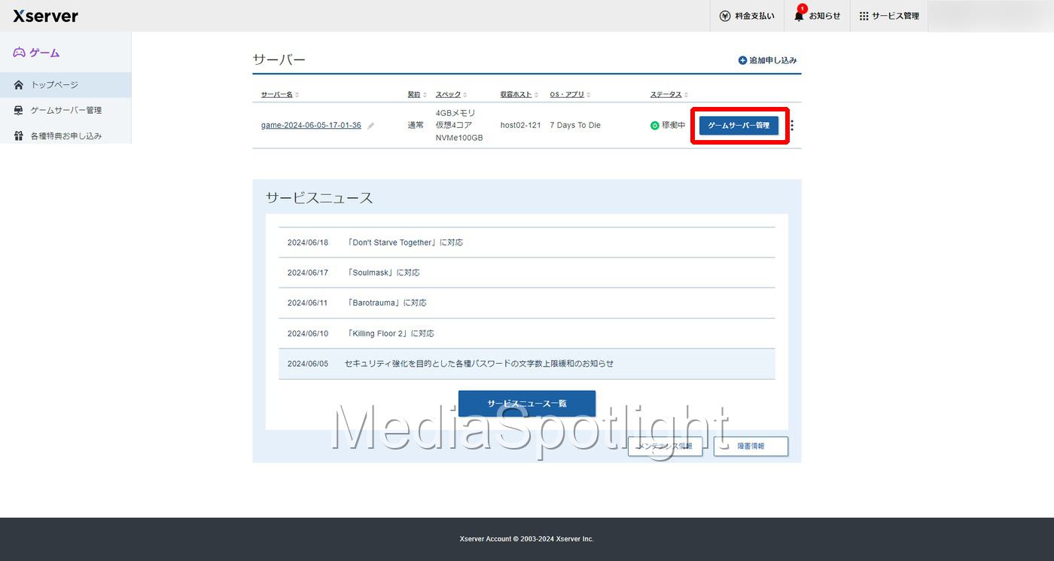Image resolution: width=1054 pixels, height=561 pixels.
Task: Open 障害情報
Action: click(751, 446)
